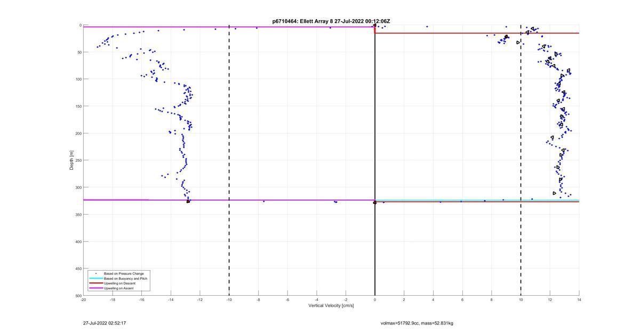Click the dot marker sample in the legend
This screenshot has height=332, width=640.
[x=95, y=273]
